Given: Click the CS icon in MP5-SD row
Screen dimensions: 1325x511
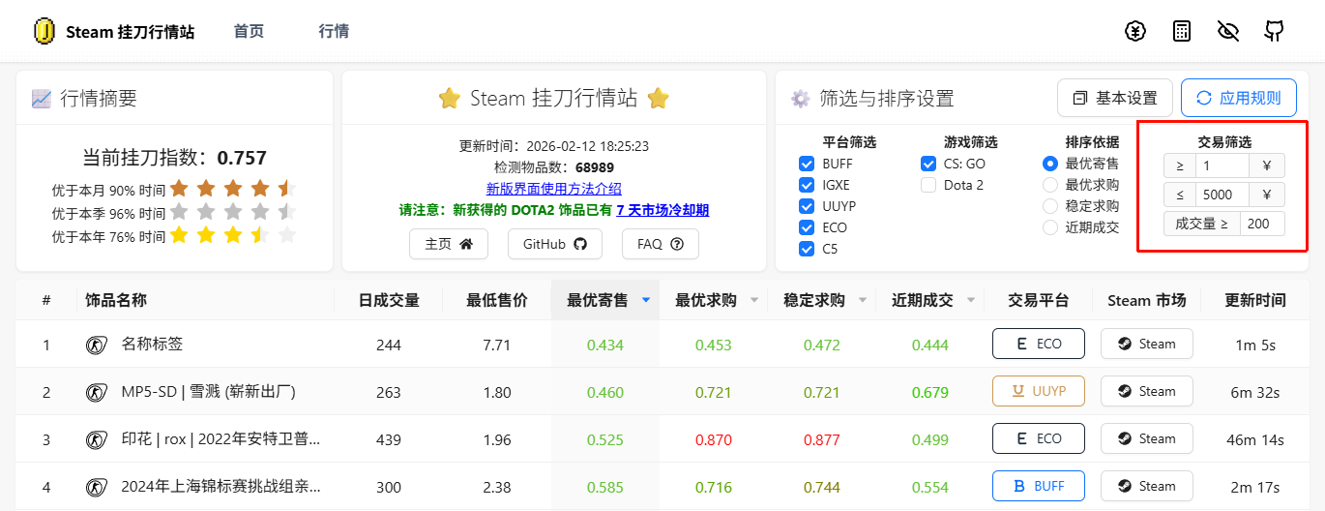Looking at the screenshot, I should [x=96, y=392].
